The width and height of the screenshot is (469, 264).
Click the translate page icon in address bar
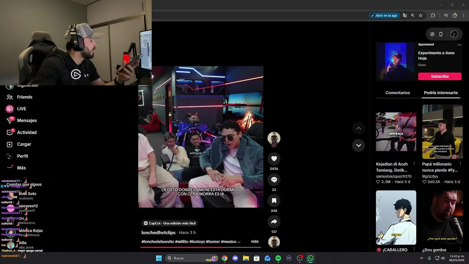coord(405,15)
